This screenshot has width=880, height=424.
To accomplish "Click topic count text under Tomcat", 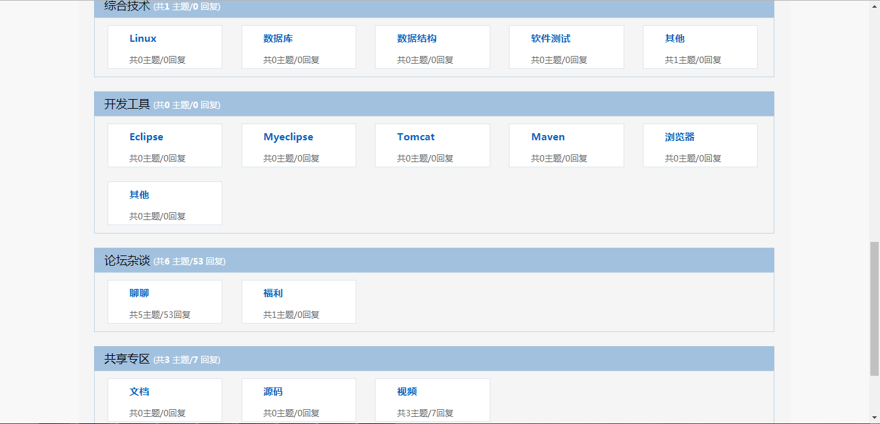I will click(x=425, y=158).
